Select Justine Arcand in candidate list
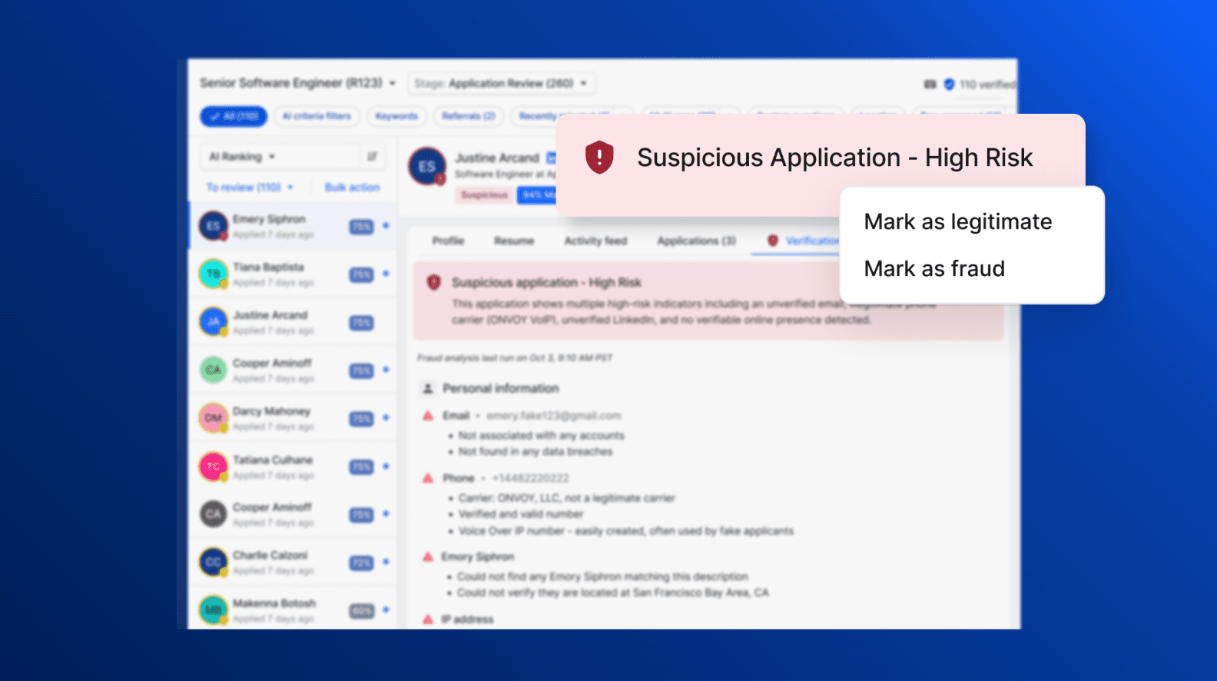 click(293, 322)
